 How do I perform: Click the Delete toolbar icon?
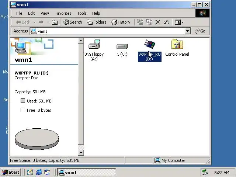pyautogui.click(x=157, y=22)
